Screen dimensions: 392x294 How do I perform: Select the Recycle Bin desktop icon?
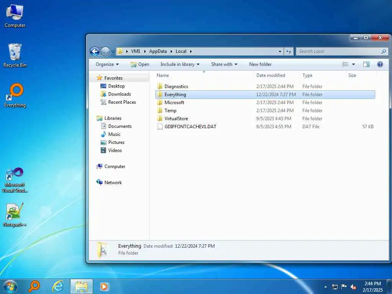pyautogui.click(x=15, y=55)
